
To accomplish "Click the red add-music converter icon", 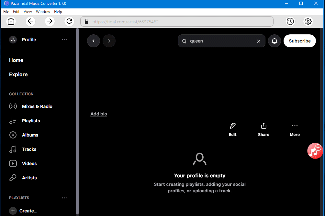I will [315, 151].
